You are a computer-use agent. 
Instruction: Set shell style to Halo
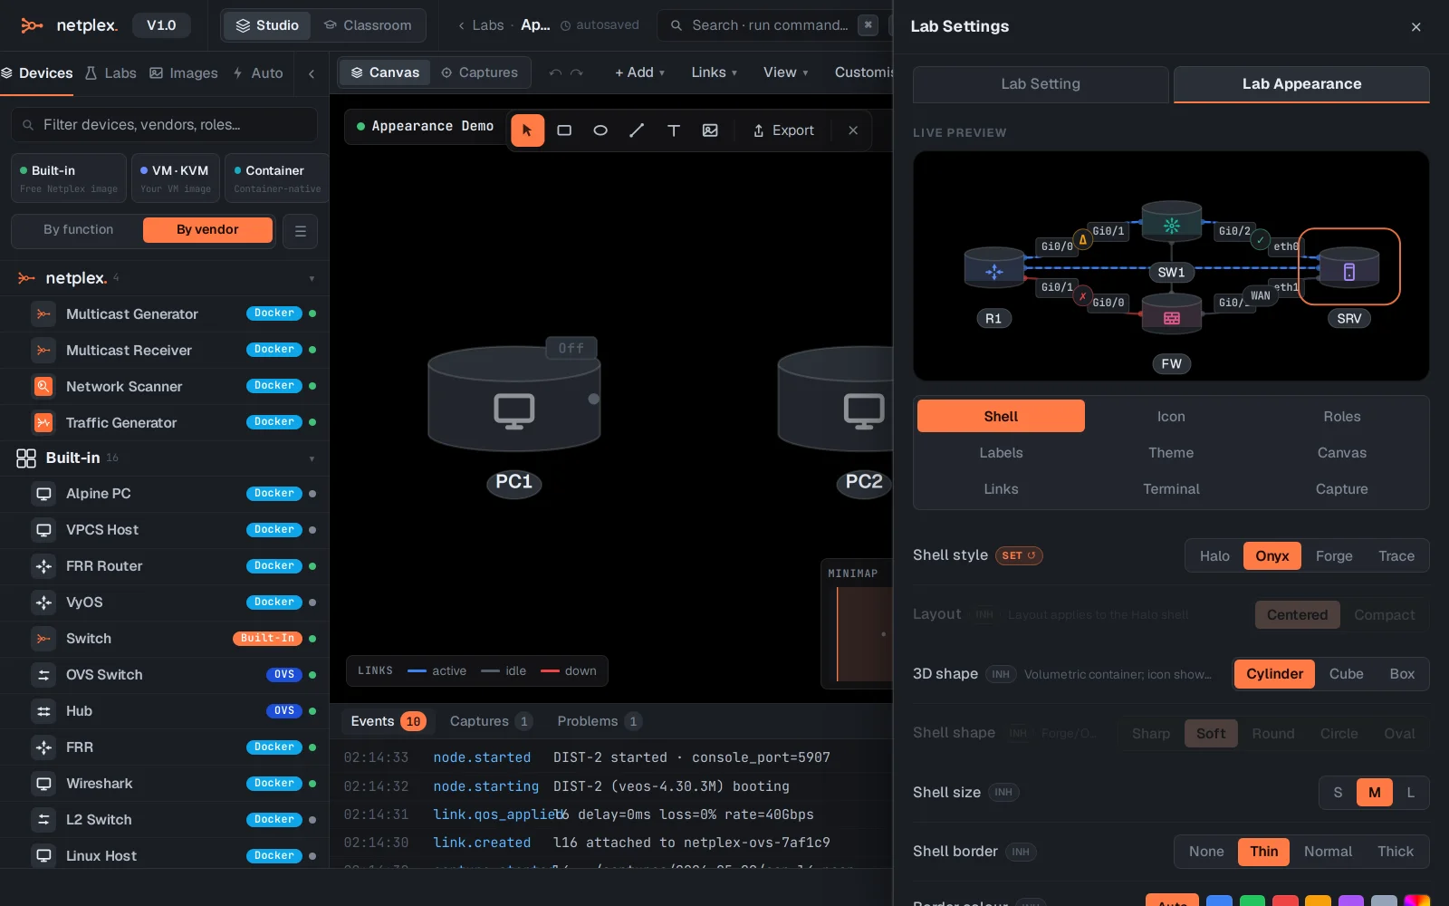coord(1214,556)
